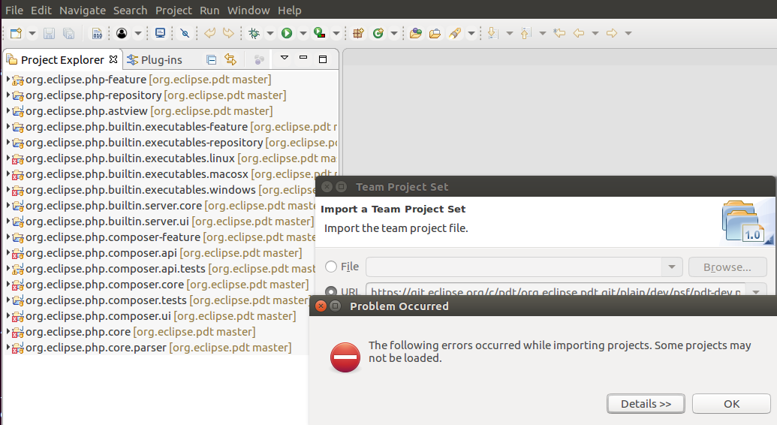Open the dropdown beside the profile avatar
The width and height of the screenshot is (777, 425).
[x=138, y=33]
